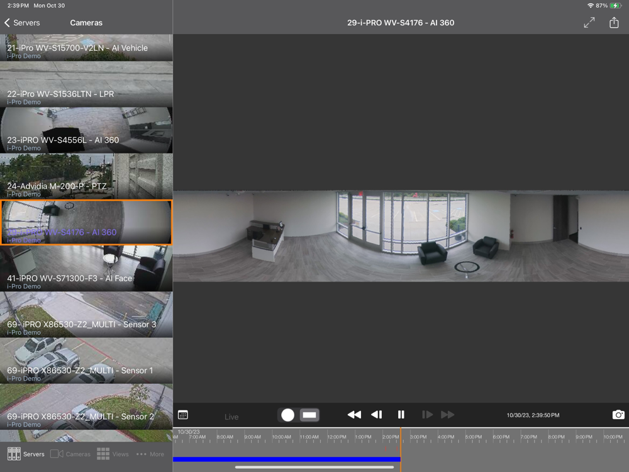Click the 7:00 AM mark on timeline
Image resolution: width=629 pixels, height=472 pixels.
(x=198, y=437)
